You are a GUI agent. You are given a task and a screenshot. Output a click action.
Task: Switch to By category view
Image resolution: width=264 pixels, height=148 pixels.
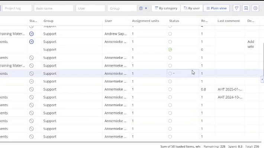tap(166, 8)
